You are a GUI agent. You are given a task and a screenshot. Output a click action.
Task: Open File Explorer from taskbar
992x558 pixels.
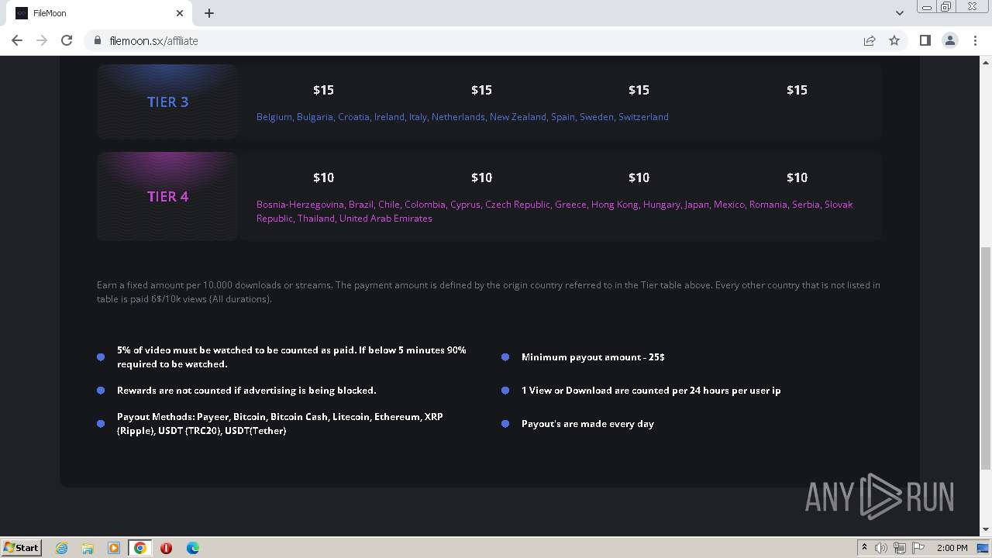point(88,548)
